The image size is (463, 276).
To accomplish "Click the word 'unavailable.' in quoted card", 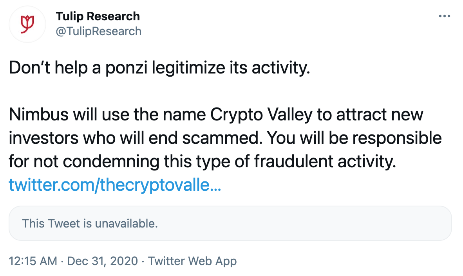I will tap(127, 224).
